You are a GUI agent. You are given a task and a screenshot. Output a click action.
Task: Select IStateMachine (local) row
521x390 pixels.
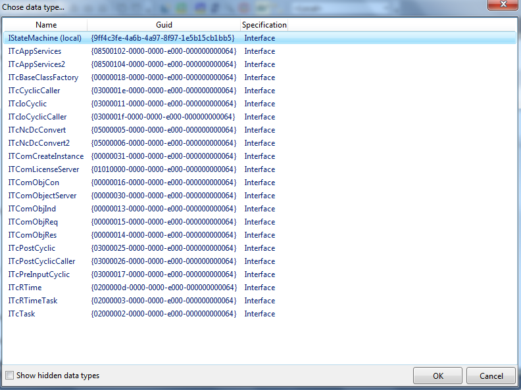click(x=260, y=38)
